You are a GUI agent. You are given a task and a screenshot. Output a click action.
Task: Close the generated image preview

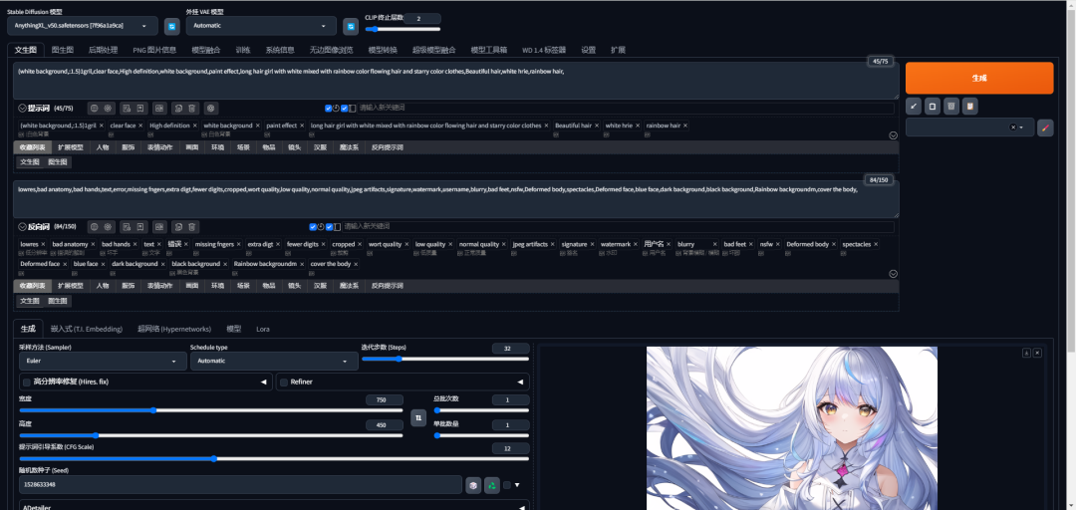pos(1037,353)
